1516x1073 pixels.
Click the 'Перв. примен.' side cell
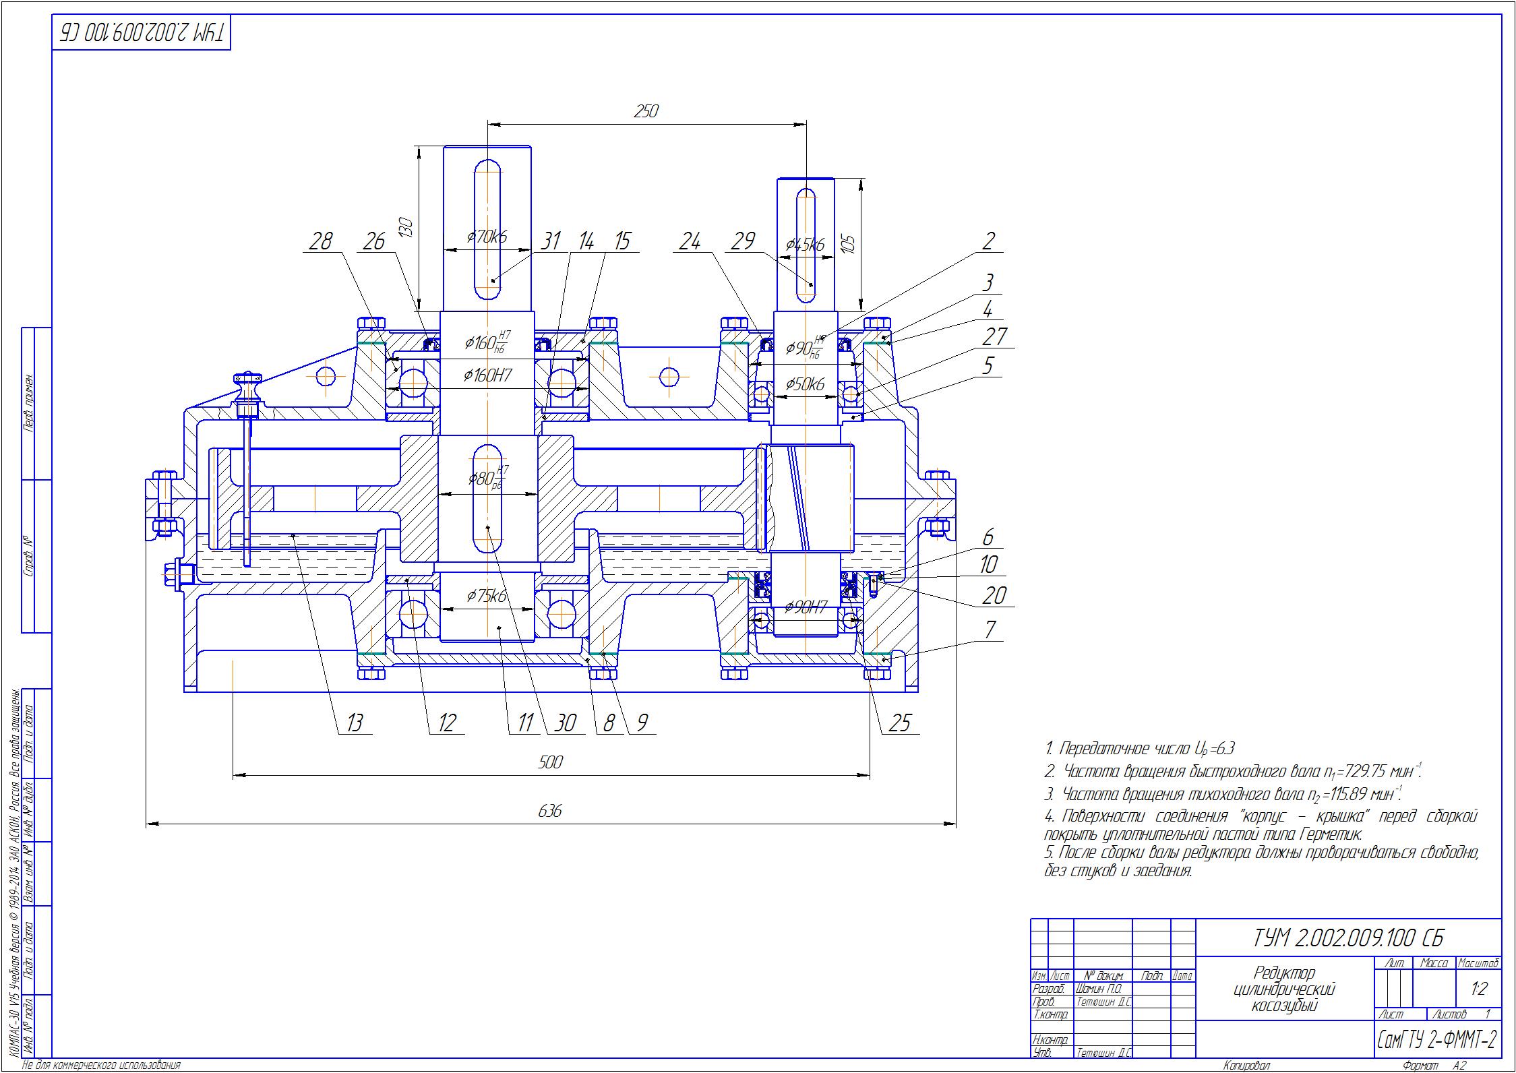[30, 404]
